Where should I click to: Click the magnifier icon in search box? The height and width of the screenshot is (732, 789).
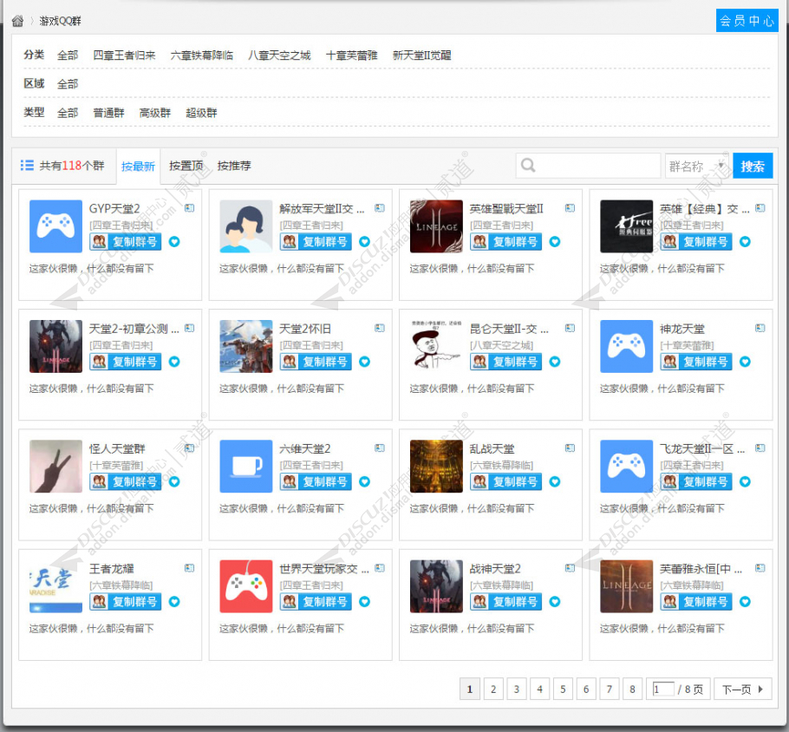coord(528,165)
